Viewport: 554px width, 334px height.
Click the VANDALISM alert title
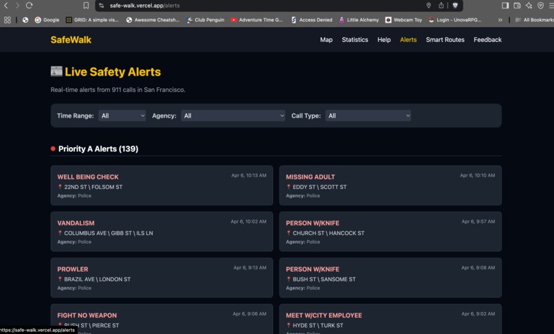pos(76,223)
